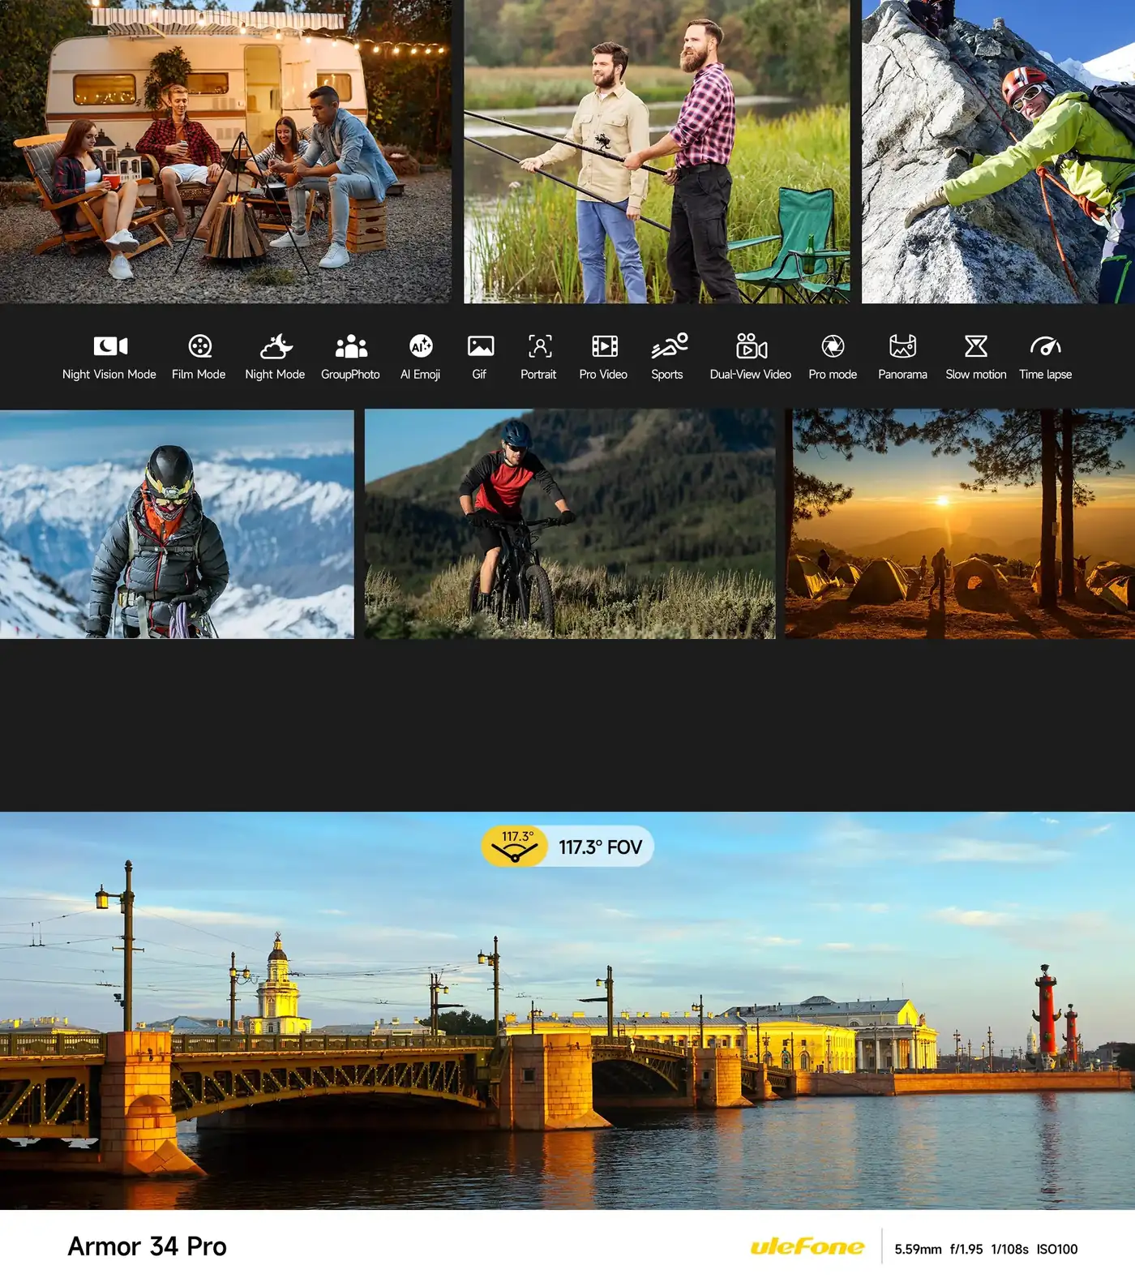Pick the Slow motion hourglass icon

pos(976,346)
